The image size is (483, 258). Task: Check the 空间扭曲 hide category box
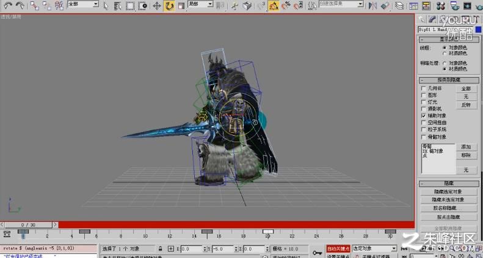424,122
